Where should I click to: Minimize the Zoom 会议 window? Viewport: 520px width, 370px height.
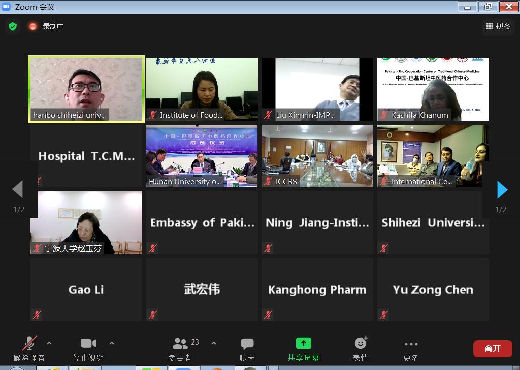467,7
